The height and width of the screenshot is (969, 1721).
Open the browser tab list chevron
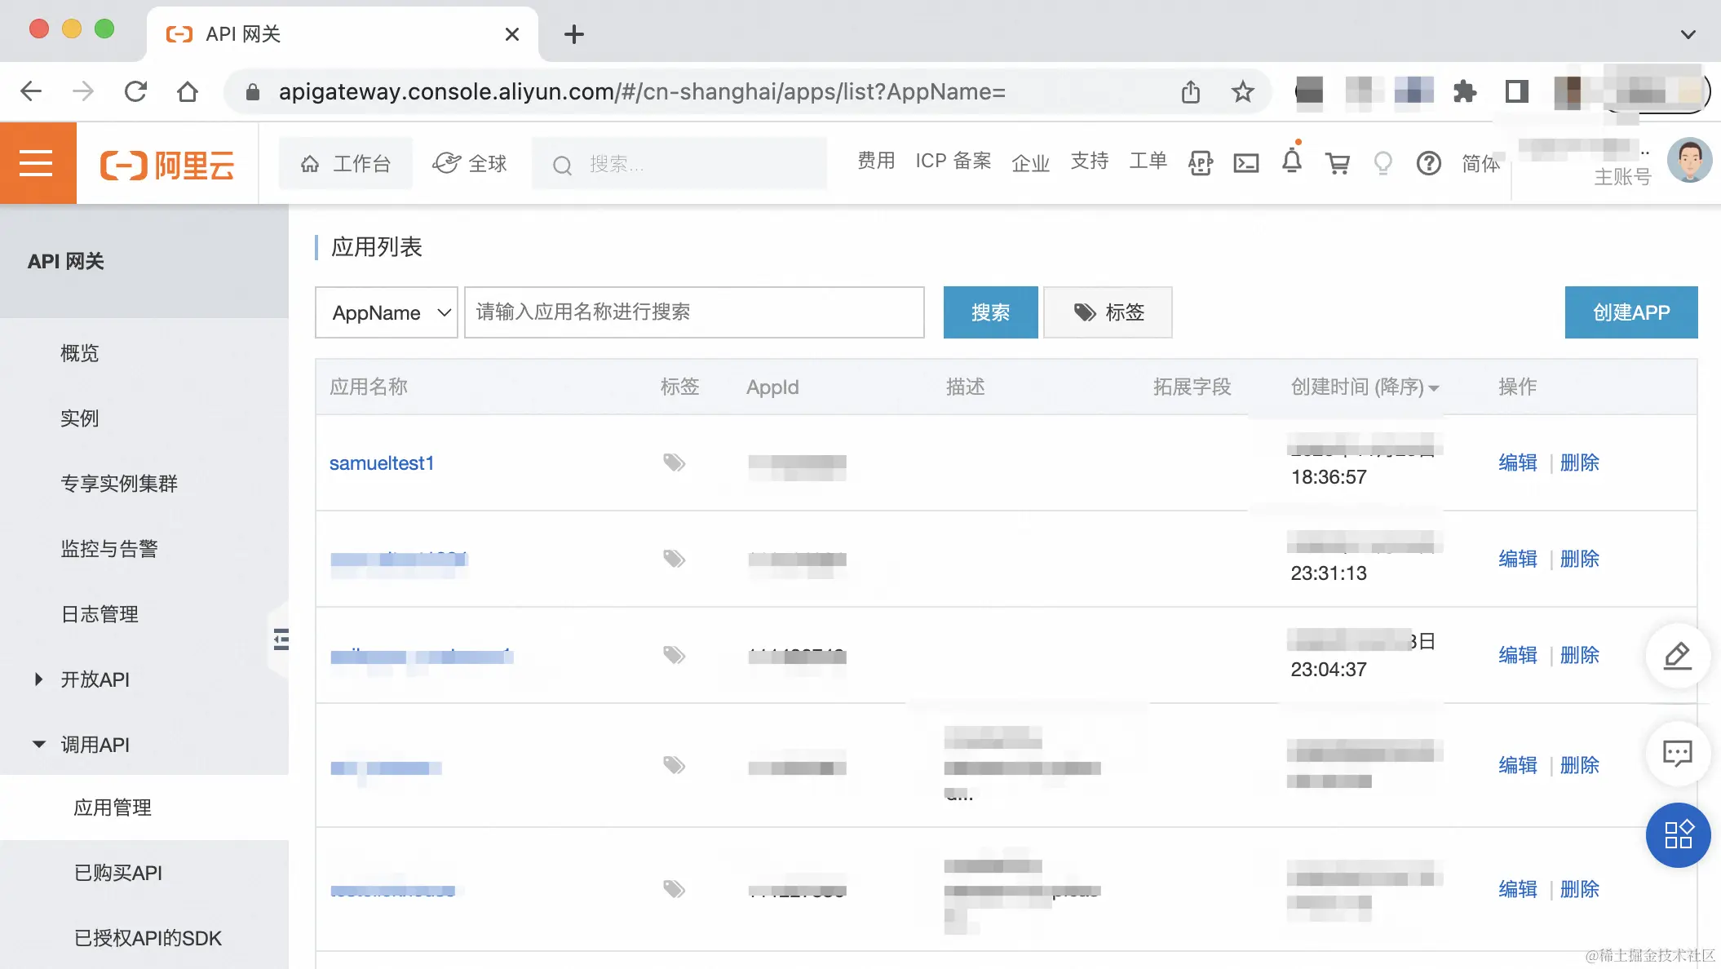tap(1688, 34)
